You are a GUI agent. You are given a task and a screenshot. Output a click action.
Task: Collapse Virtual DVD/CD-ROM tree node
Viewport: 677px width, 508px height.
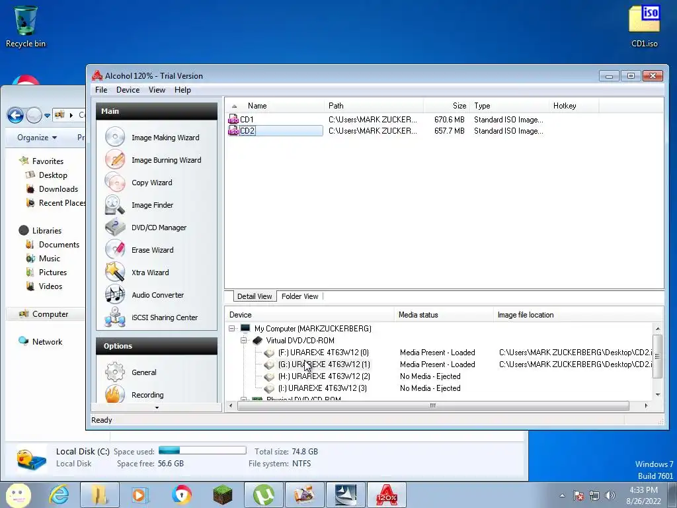(x=243, y=341)
